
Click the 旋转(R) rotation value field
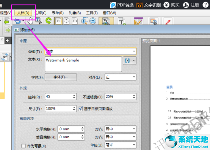click(58, 96)
